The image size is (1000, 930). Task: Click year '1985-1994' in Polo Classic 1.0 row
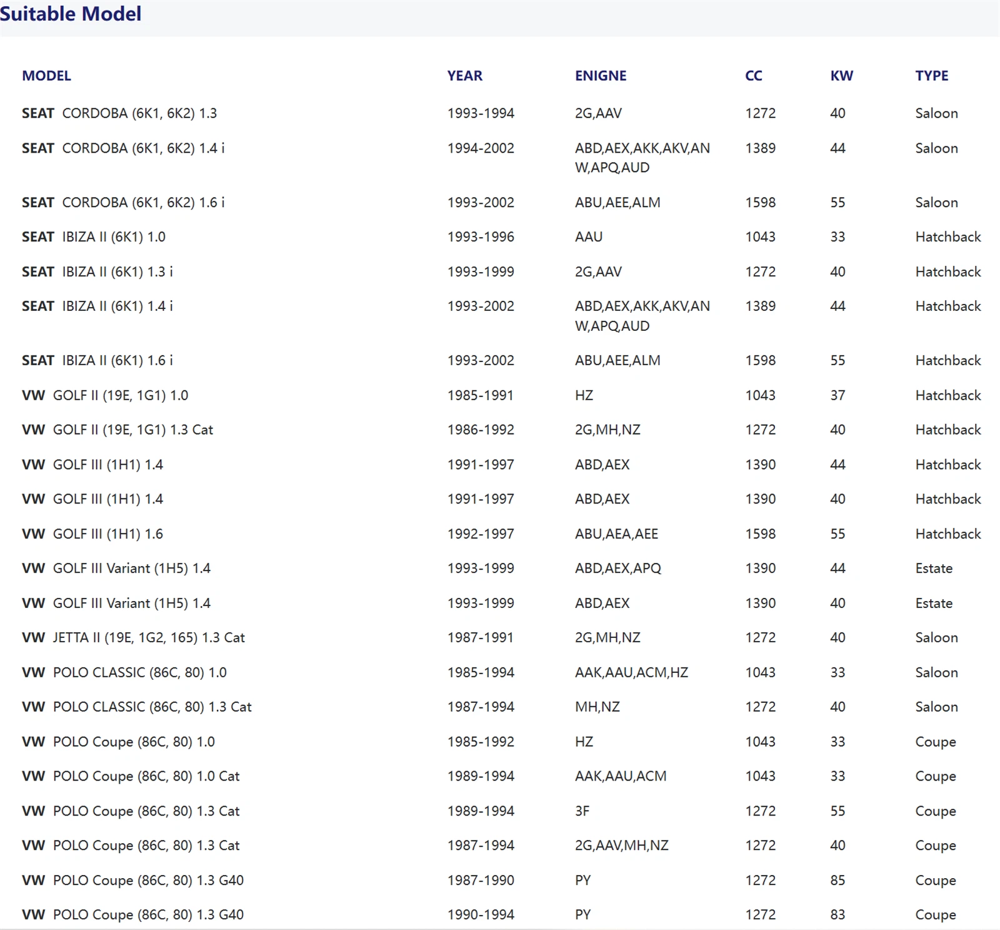481,672
